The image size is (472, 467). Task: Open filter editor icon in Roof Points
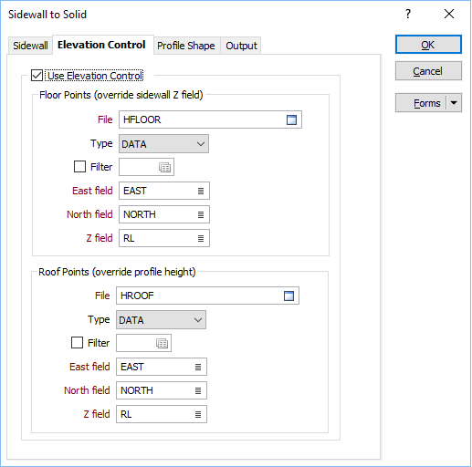(162, 343)
